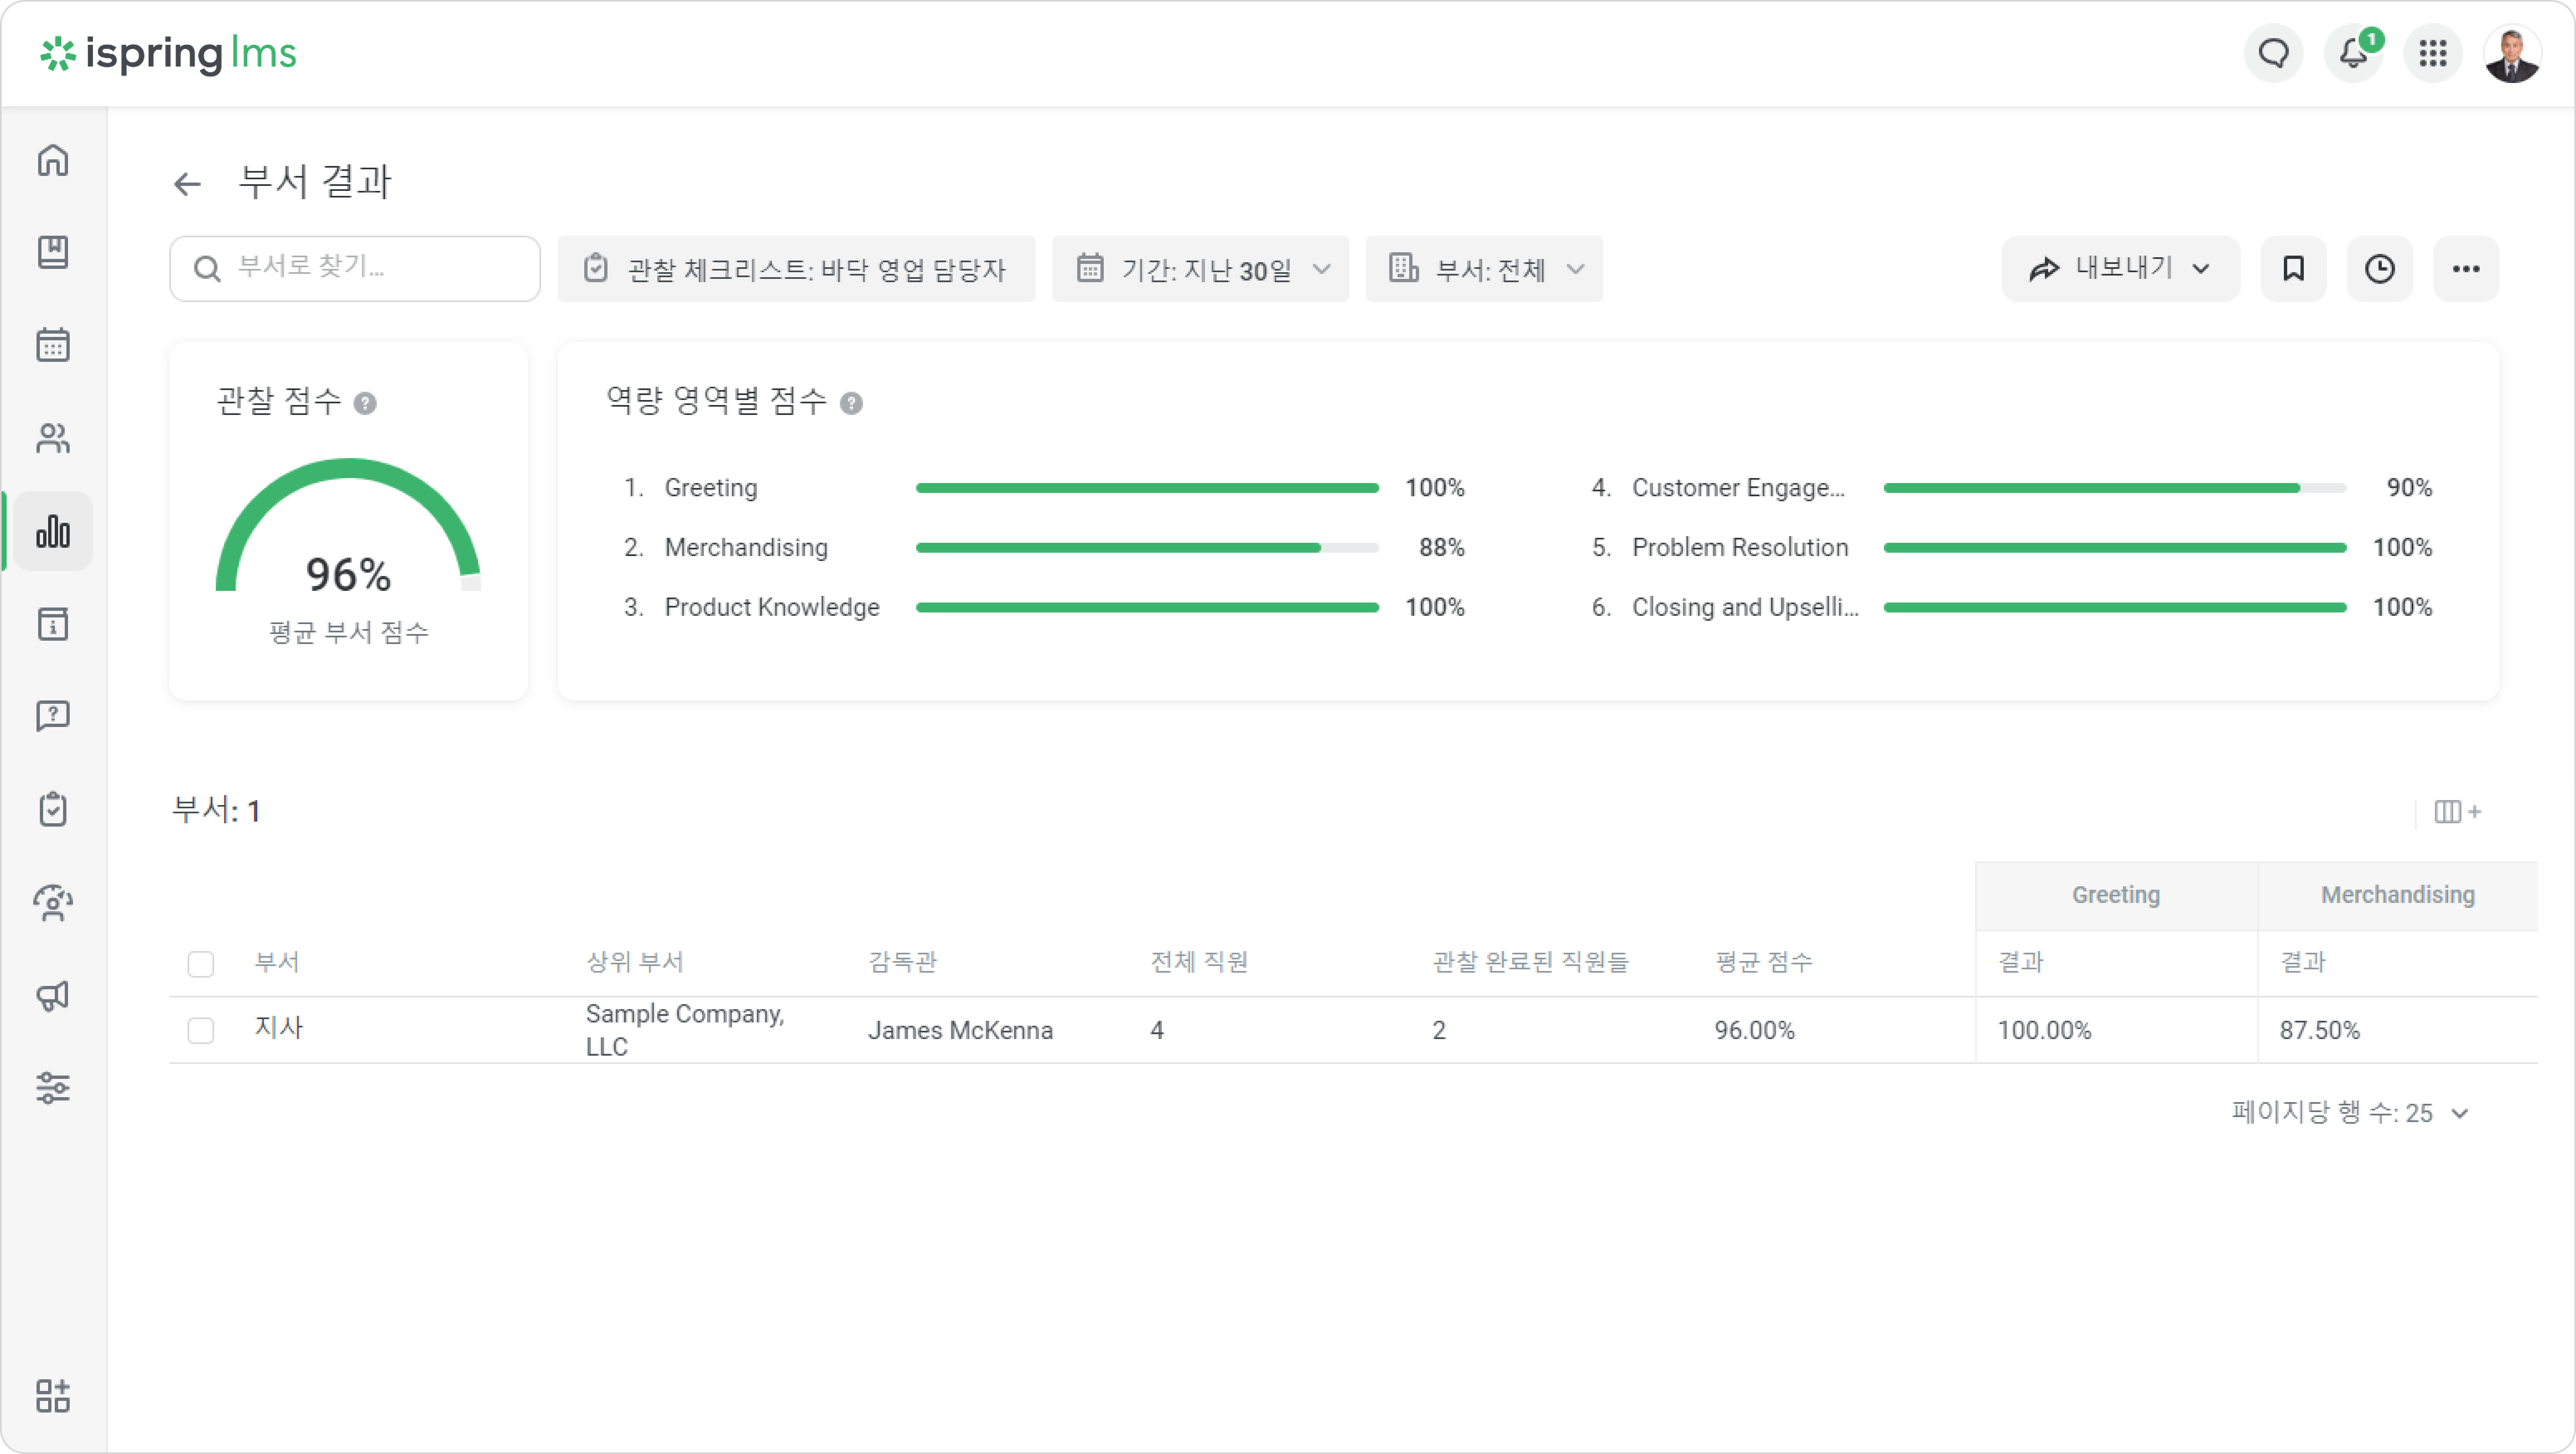Image resolution: width=2576 pixels, height=1454 pixels.
Task: Open the Home icon in the sidebar
Action: (53, 160)
